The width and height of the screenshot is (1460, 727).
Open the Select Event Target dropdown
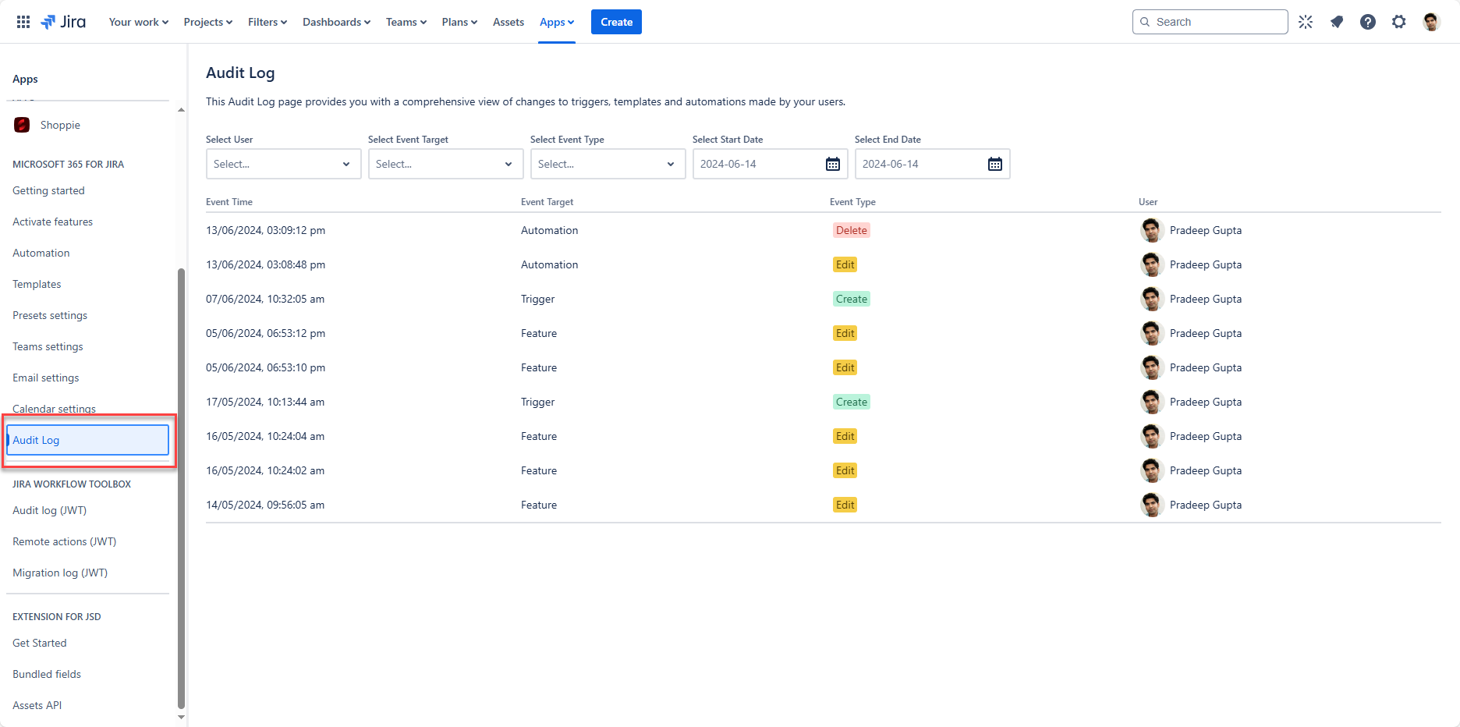pyautogui.click(x=445, y=164)
